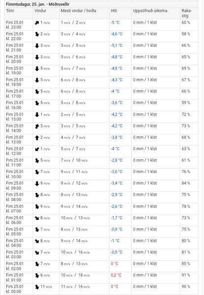The width and height of the screenshot is (204, 295).
Task: Click the wind arrow icon at 14:00
Action: pyautogui.click(x=37, y=126)
